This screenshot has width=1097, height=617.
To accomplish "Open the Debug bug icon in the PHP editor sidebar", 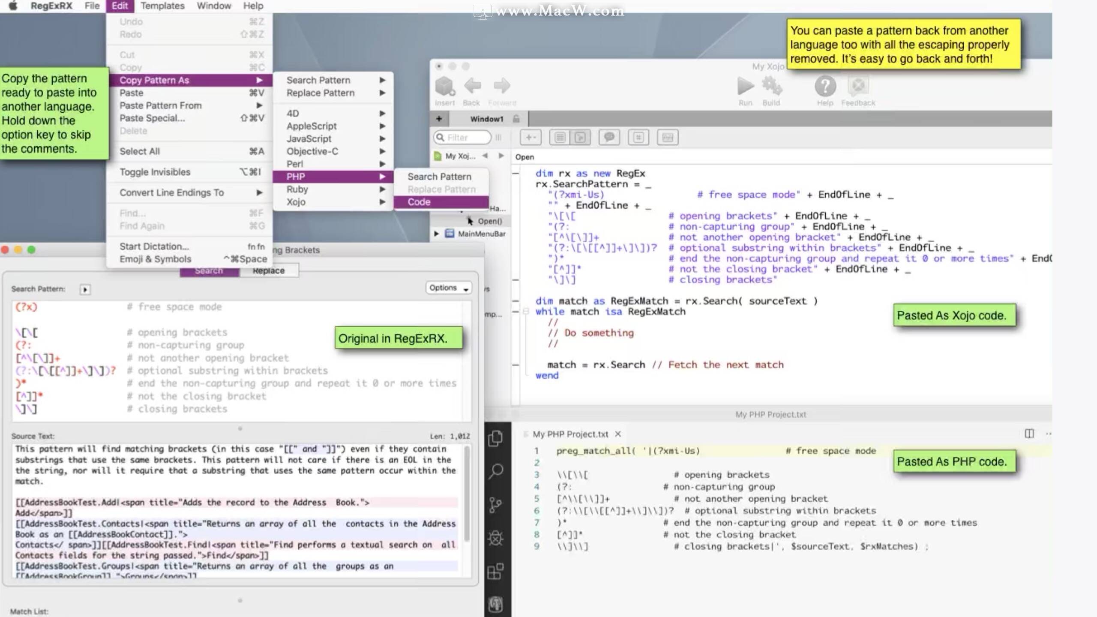I will click(496, 538).
